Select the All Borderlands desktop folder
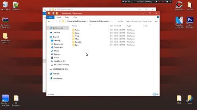This screenshot has height=110, width=197. 16,101
